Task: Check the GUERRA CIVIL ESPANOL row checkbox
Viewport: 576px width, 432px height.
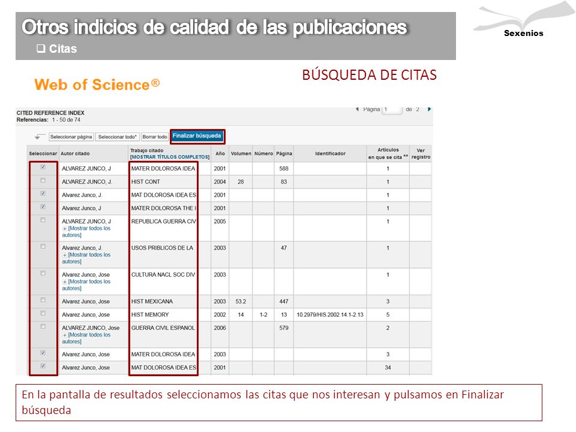Action: [43, 326]
